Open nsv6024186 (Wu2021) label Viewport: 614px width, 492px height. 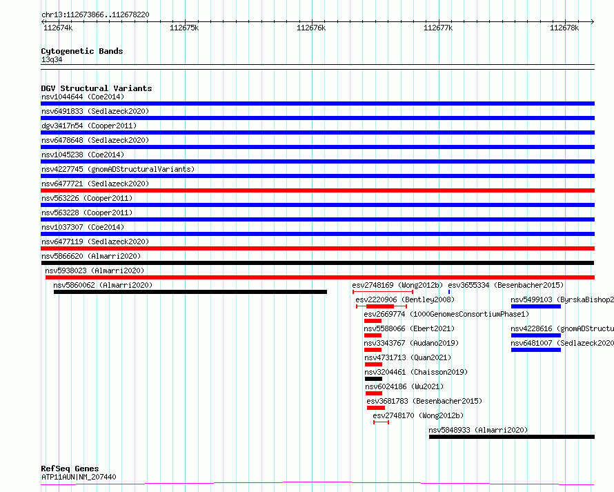pyautogui.click(x=404, y=386)
